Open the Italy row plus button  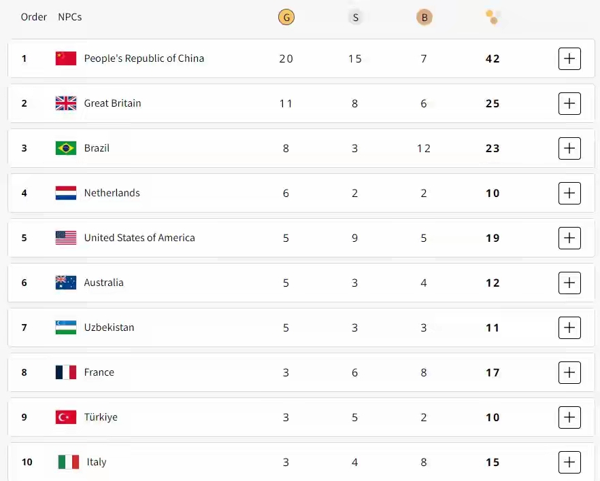(569, 462)
